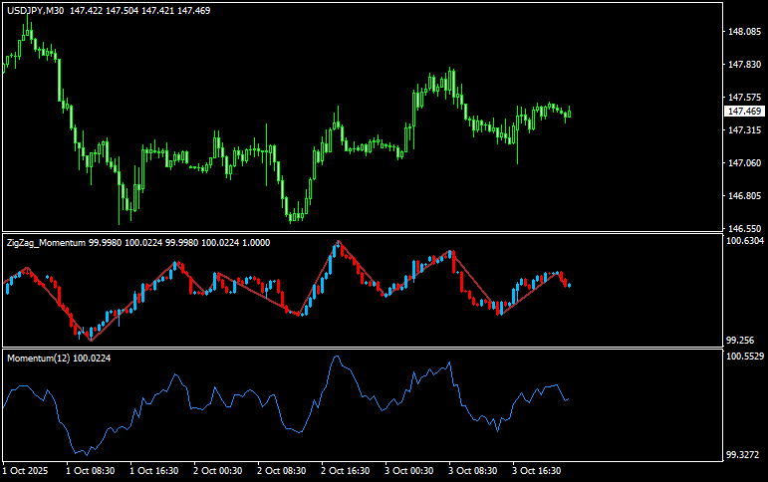Viewport: 768px width, 482px height.
Task: Click the 147.060 price scale value
Action: (745, 163)
